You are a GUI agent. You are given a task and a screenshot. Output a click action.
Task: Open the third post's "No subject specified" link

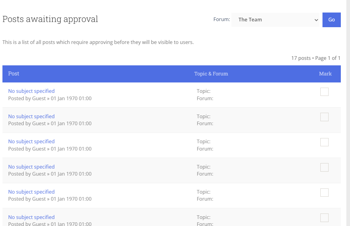31,141
